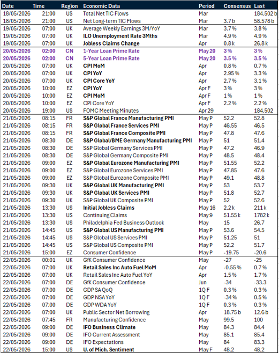Screen dimensions: 279x353
Task: Select the Economic Data column header
Action: coord(102,6)
